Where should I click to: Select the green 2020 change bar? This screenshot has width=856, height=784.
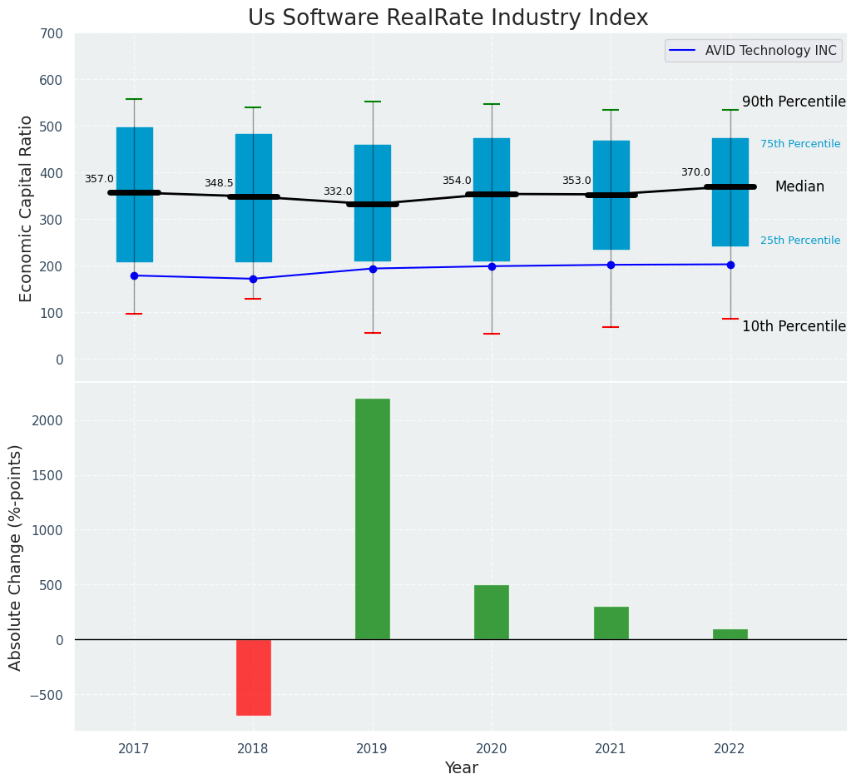[492, 613]
